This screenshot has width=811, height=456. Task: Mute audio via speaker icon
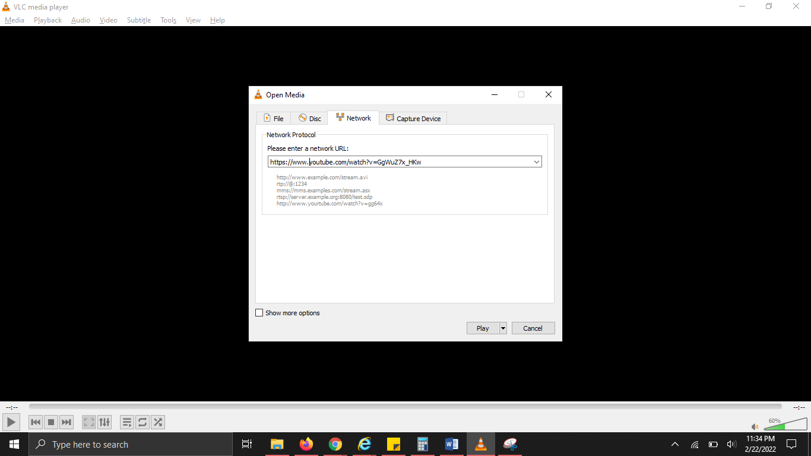click(x=755, y=426)
